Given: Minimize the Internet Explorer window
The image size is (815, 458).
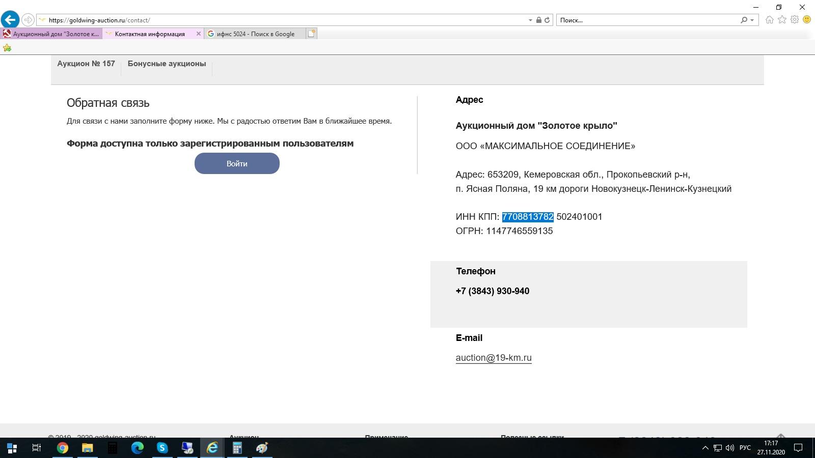Looking at the screenshot, I should point(756,7).
